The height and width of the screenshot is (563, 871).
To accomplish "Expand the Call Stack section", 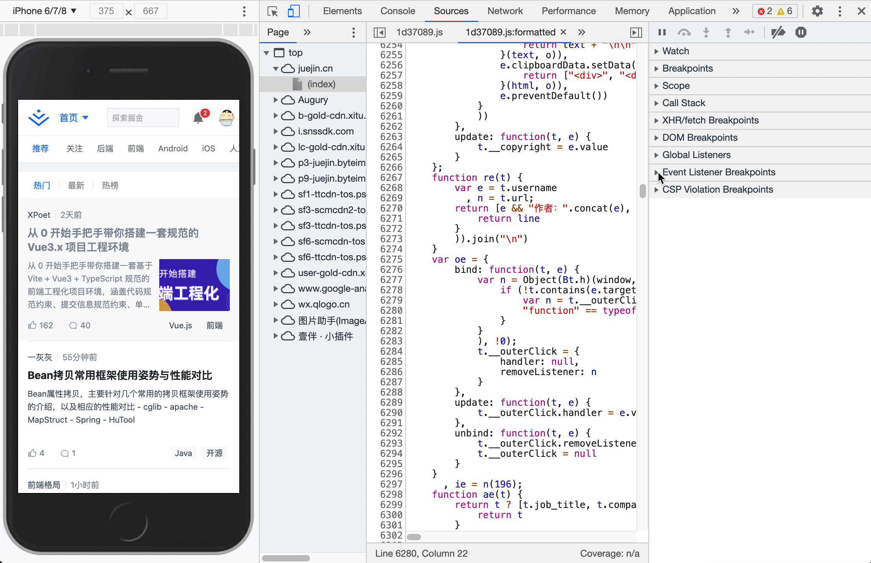I will click(x=760, y=103).
